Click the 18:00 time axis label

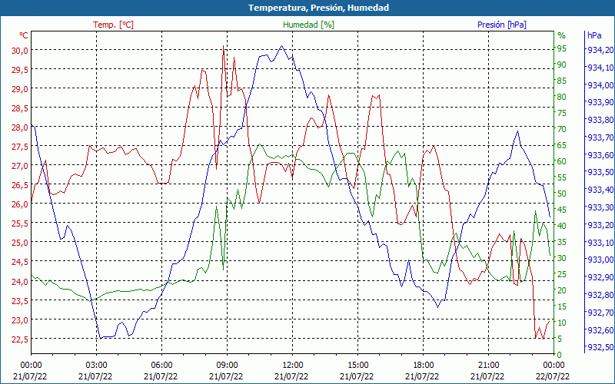pos(422,366)
